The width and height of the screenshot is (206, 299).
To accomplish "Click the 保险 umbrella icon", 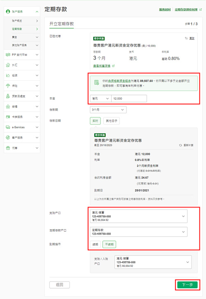I will (8, 86).
